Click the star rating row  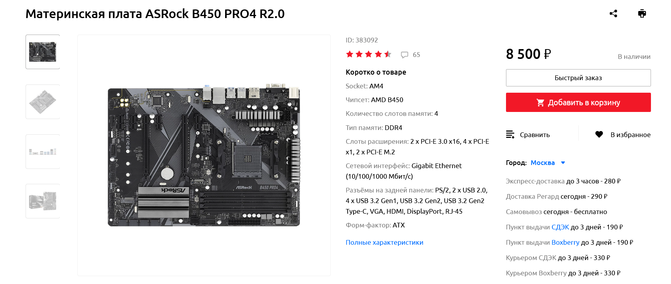[368, 54]
